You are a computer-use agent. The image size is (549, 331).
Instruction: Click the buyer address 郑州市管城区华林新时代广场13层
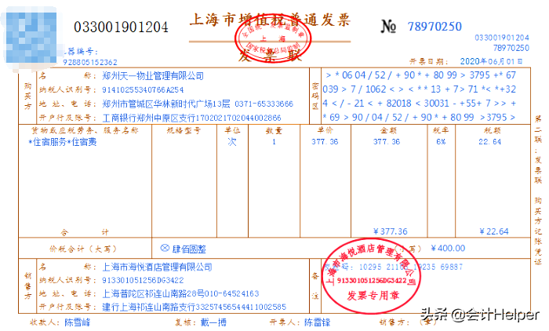166,104
